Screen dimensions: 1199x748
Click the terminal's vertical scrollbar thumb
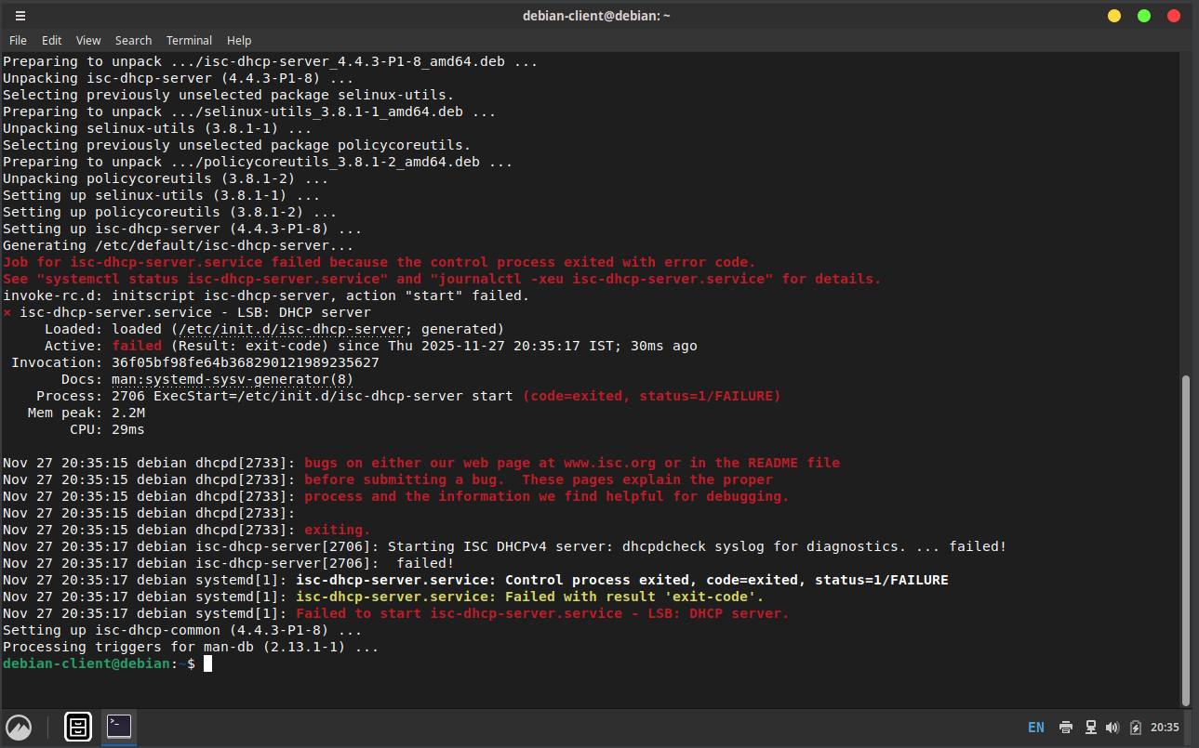1185,539
